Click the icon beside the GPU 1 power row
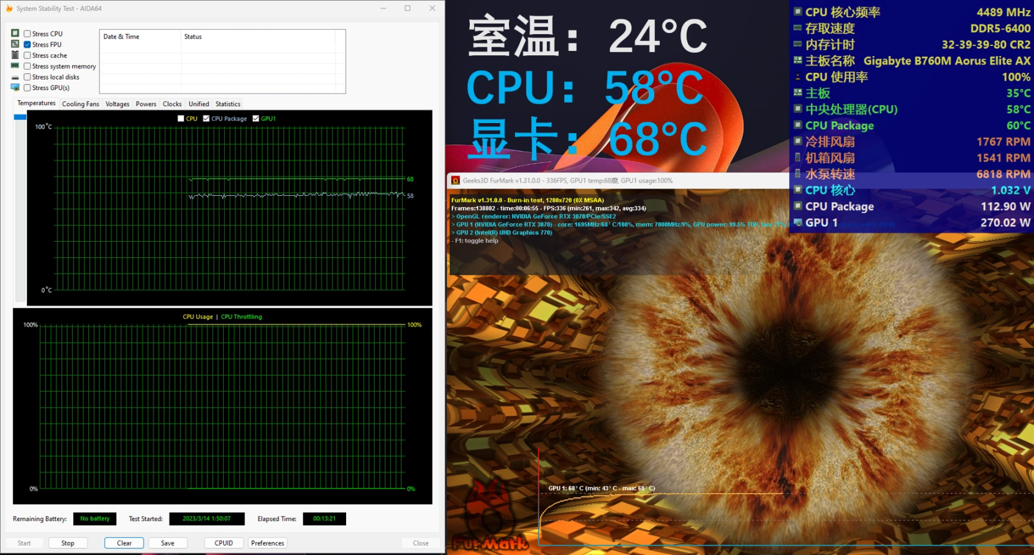1034x555 pixels. 798,222
